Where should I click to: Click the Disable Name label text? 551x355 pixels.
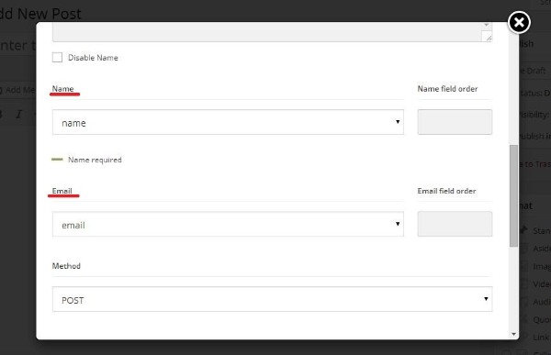point(93,58)
